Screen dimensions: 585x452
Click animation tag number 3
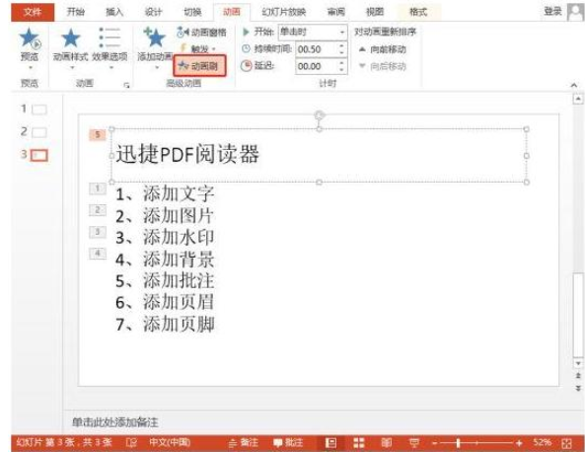[x=98, y=232]
